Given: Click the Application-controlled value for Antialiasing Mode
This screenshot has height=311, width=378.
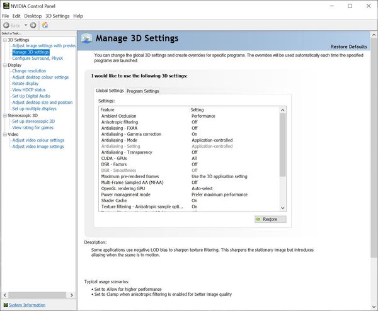Looking at the screenshot, I should [x=212, y=140].
